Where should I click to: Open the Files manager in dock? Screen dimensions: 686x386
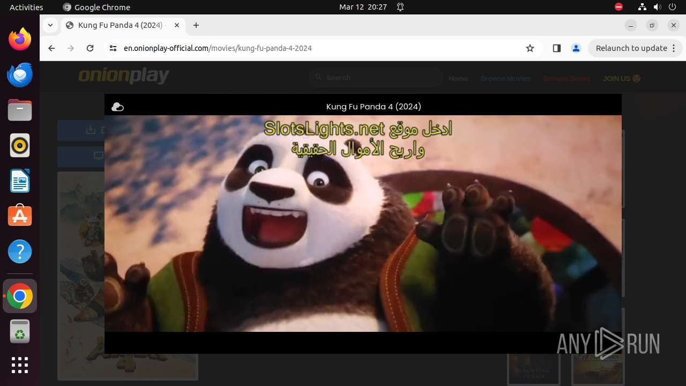click(20, 110)
